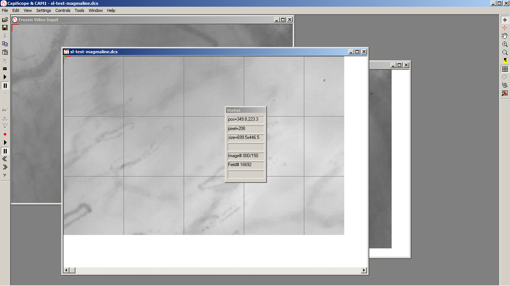Click the horizontal scrollbar right arrow
The image size is (510, 286).
point(364,270)
